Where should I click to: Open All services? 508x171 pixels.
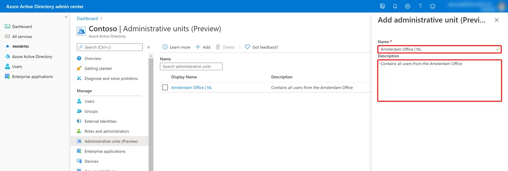tap(22, 37)
